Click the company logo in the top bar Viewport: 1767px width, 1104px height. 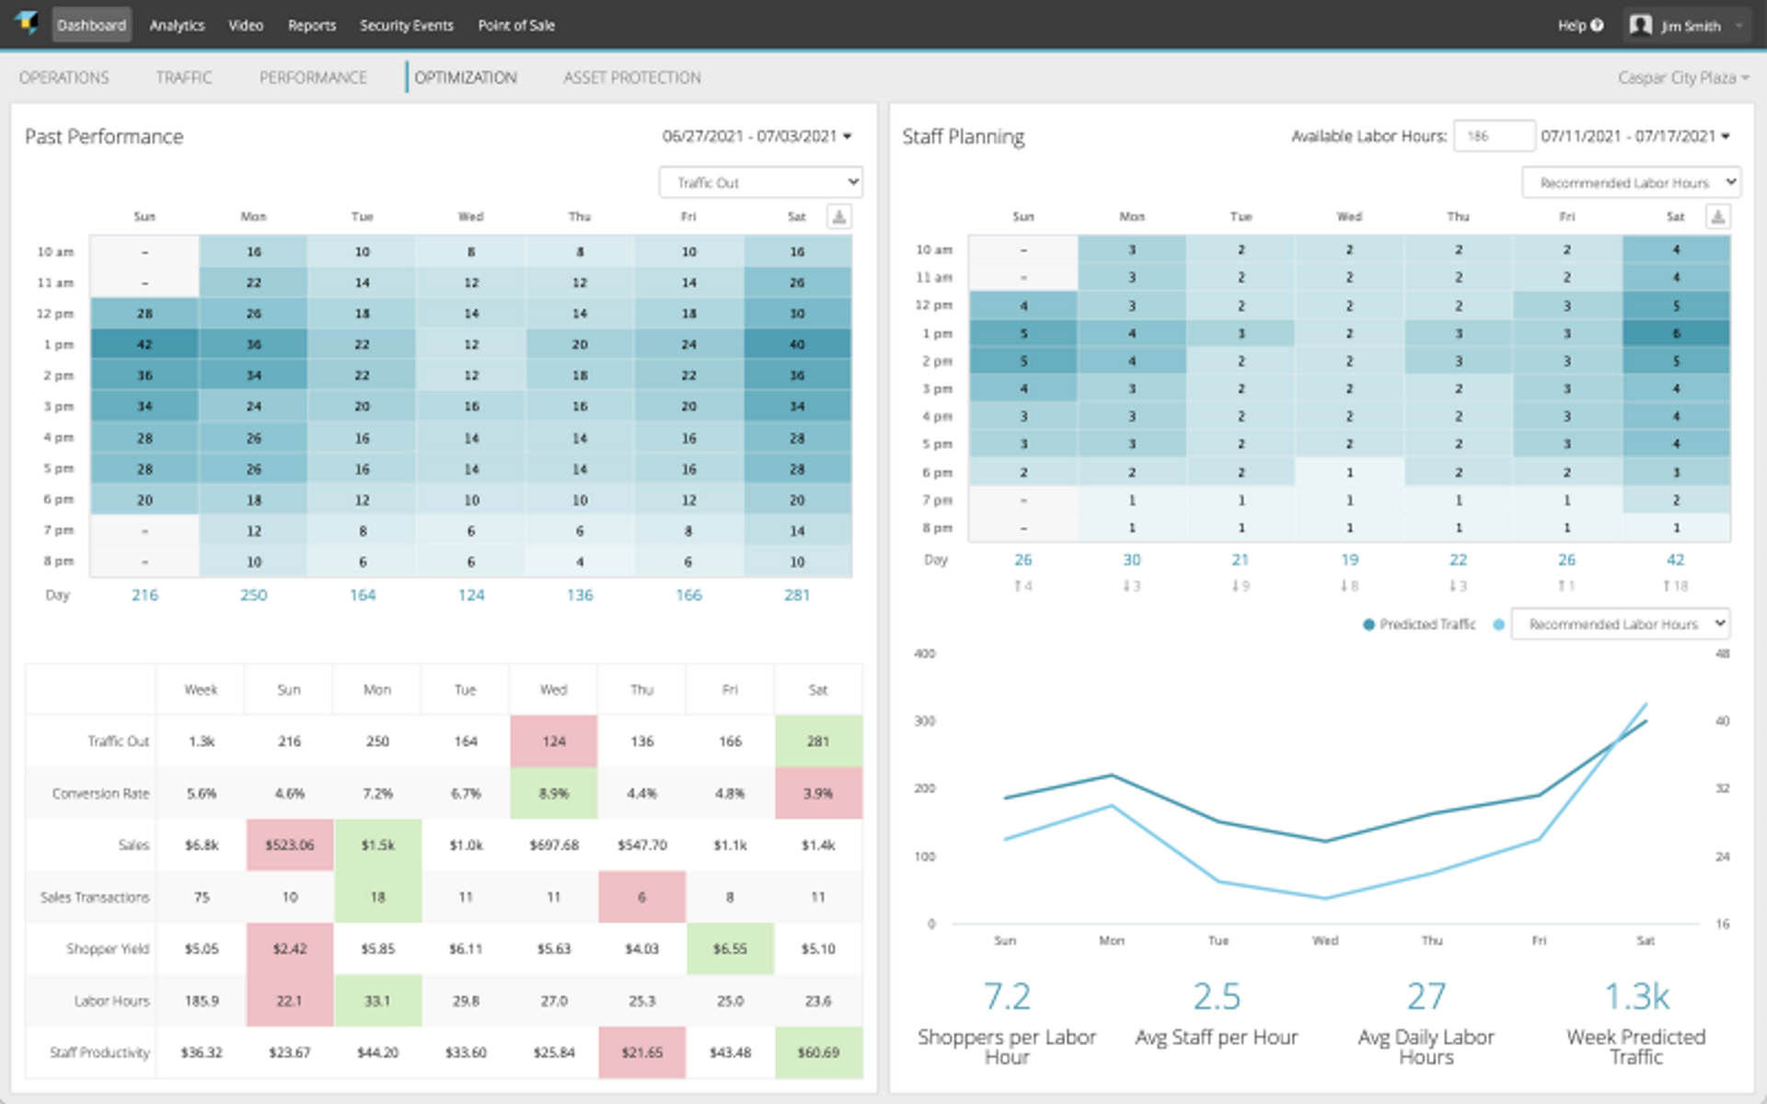pyautogui.click(x=27, y=25)
